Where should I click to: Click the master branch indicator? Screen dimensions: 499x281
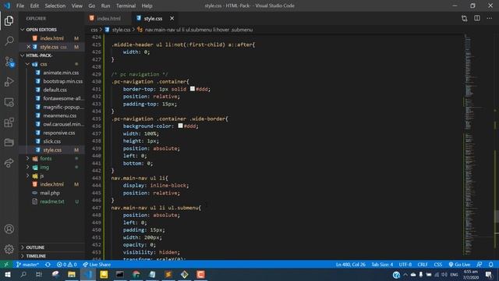coord(27,265)
